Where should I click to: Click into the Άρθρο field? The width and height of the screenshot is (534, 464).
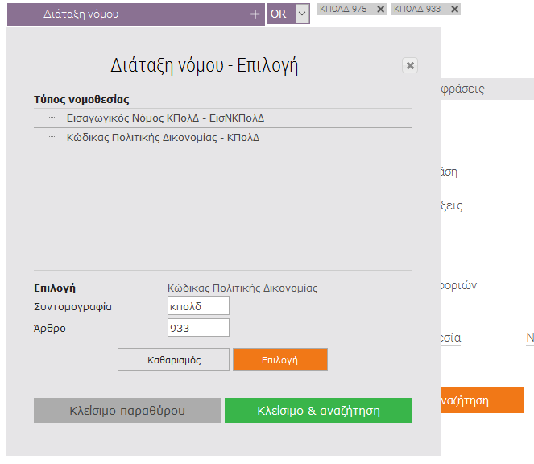point(198,327)
